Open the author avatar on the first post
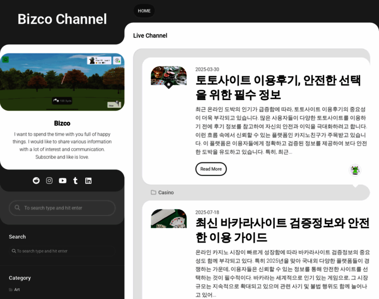This screenshot has height=299, width=379. click(x=355, y=170)
